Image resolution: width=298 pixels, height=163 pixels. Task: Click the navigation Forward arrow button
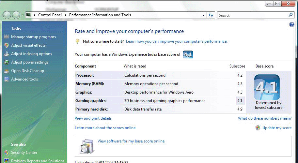[x=16, y=15]
